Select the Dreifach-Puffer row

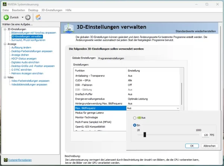[127, 94]
